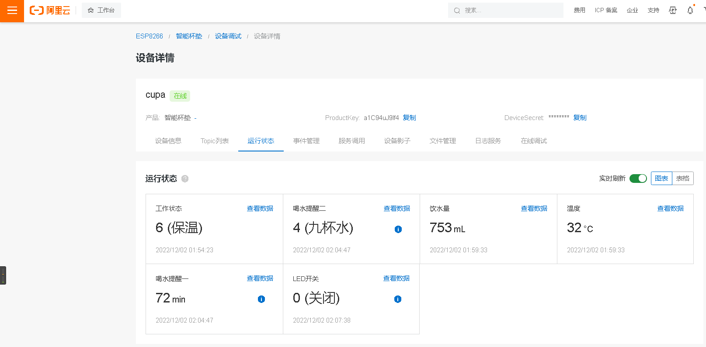Image resolution: width=706 pixels, height=347 pixels.
Task: Open the 费用 billing menu
Action: point(580,10)
